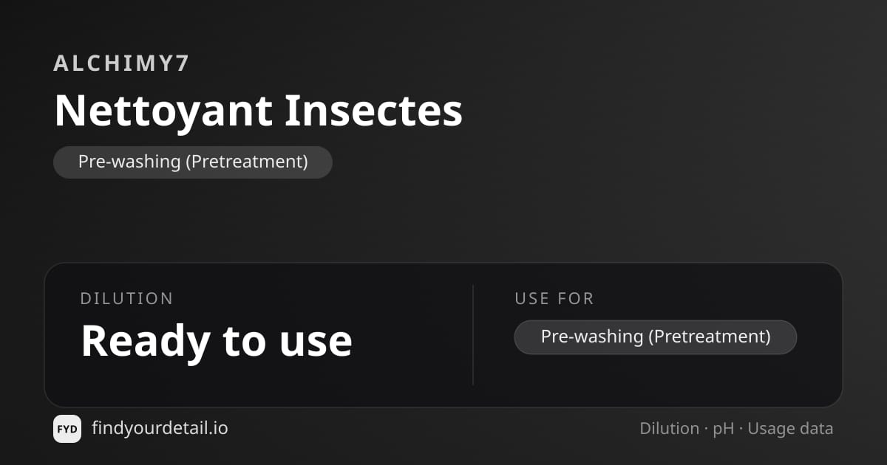
Task: Click the DILUTION label
Action: [127, 299]
